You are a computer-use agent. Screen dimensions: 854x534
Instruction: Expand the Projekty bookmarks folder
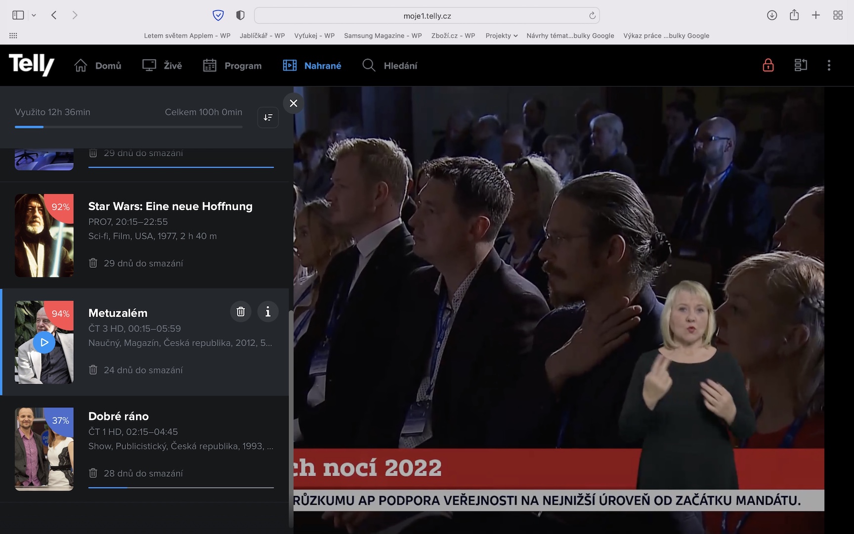click(501, 36)
